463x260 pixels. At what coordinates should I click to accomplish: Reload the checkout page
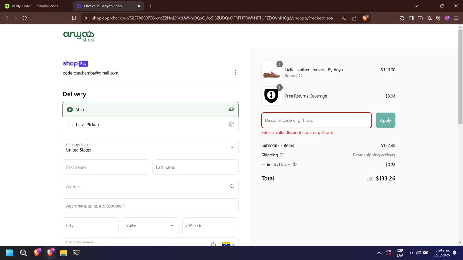pyautogui.click(x=25, y=18)
